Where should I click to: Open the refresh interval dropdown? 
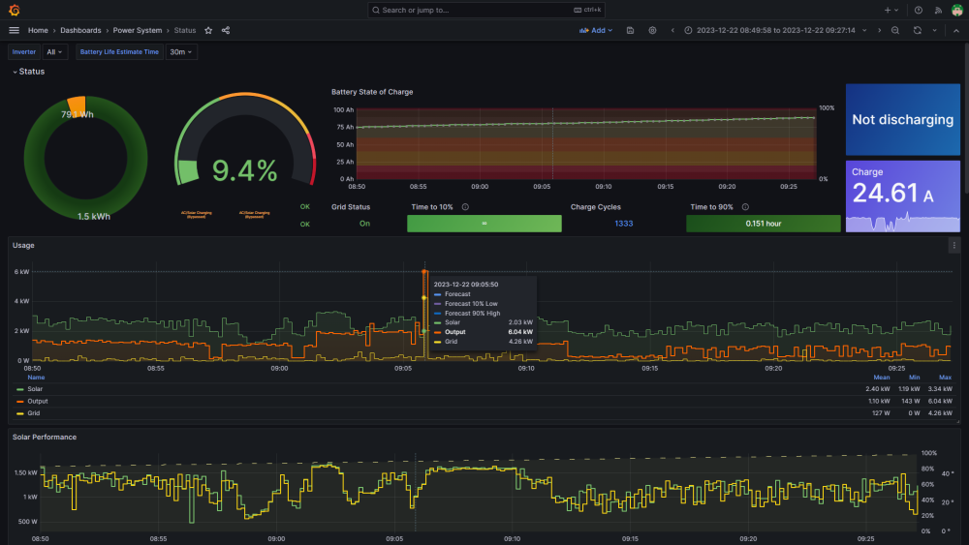point(934,30)
